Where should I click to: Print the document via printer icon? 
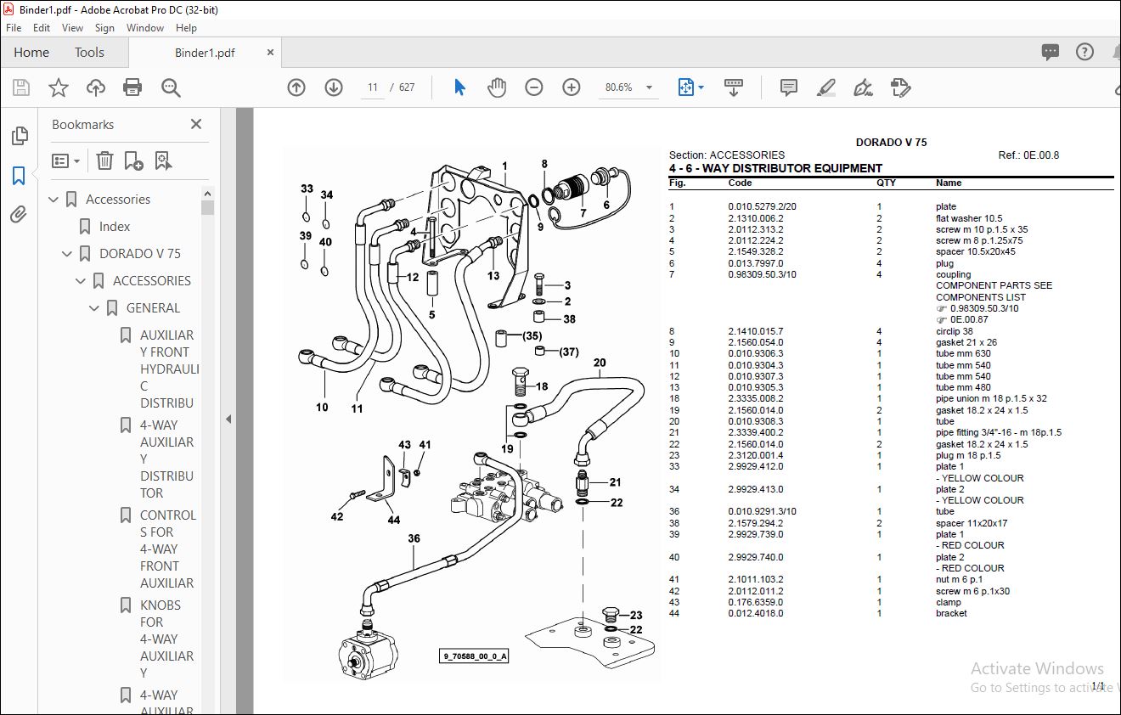(132, 87)
